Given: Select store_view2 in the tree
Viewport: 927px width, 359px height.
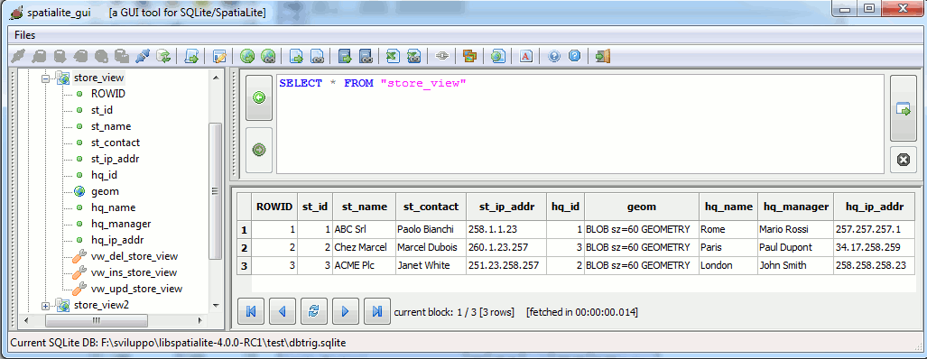Looking at the screenshot, I should pyautogui.click(x=101, y=305).
